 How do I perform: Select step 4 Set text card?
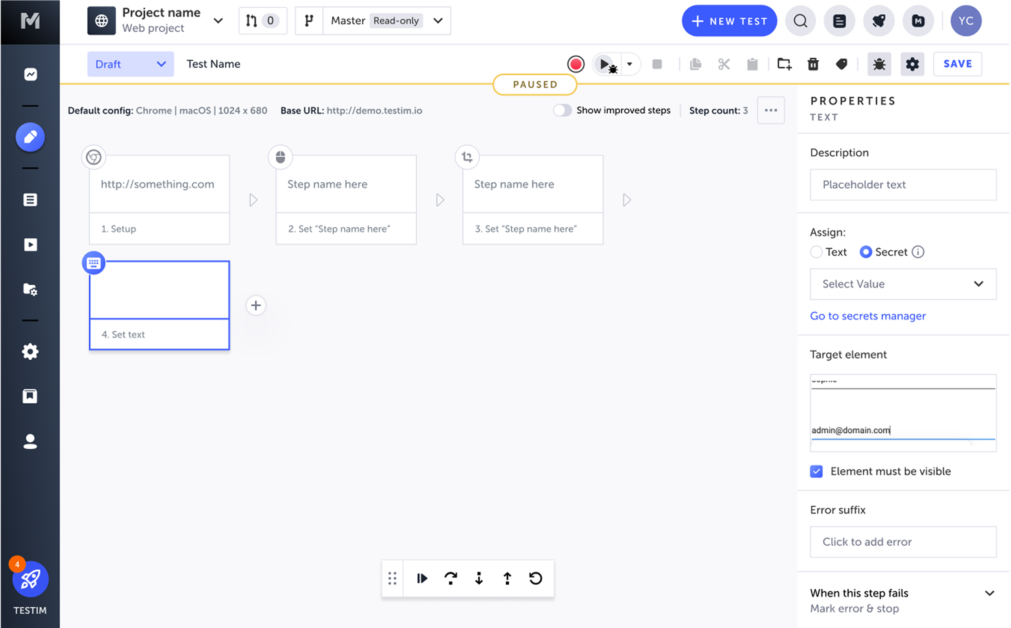[159, 306]
